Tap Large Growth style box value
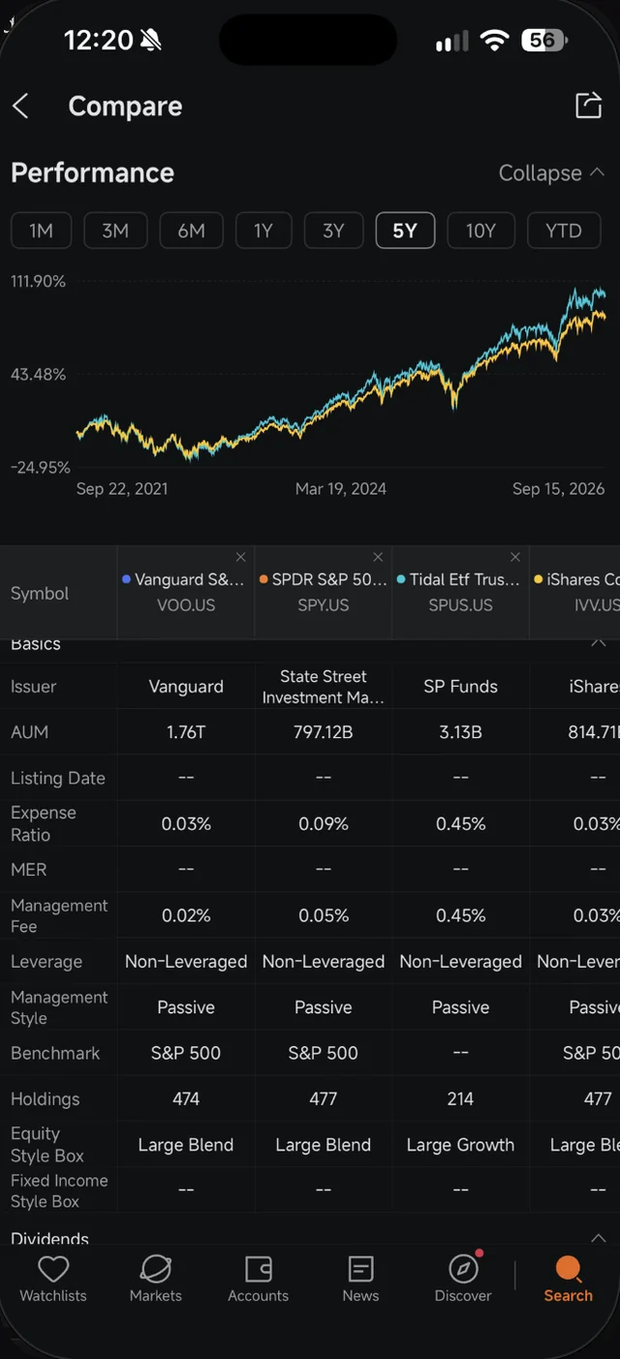This screenshot has height=1359, width=620. tap(461, 1145)
